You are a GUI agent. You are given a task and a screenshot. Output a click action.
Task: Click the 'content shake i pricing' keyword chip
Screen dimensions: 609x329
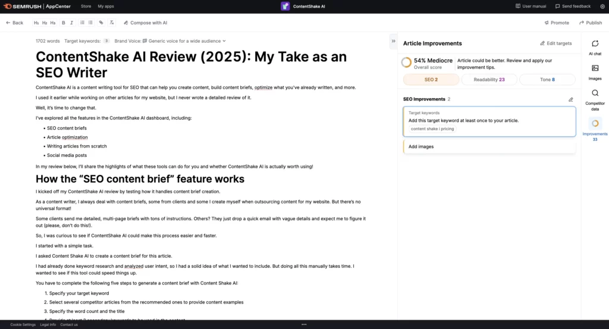(432, 129)
